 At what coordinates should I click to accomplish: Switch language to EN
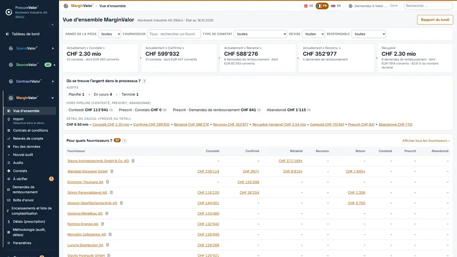point(336,6)
